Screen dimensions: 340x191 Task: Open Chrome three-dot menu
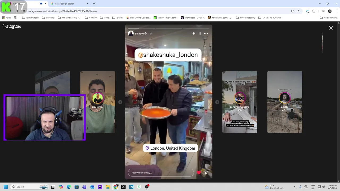point(336,11)
